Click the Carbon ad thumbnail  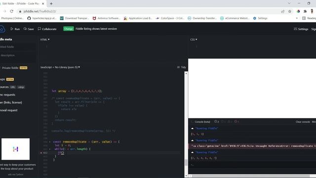15,149
